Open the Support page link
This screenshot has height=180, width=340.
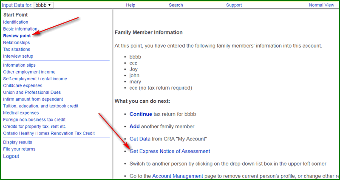(x=234, y=5)
